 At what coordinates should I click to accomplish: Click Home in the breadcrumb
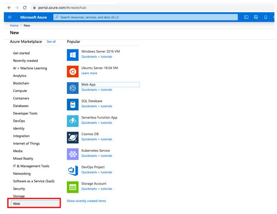[x=14, y=26]
